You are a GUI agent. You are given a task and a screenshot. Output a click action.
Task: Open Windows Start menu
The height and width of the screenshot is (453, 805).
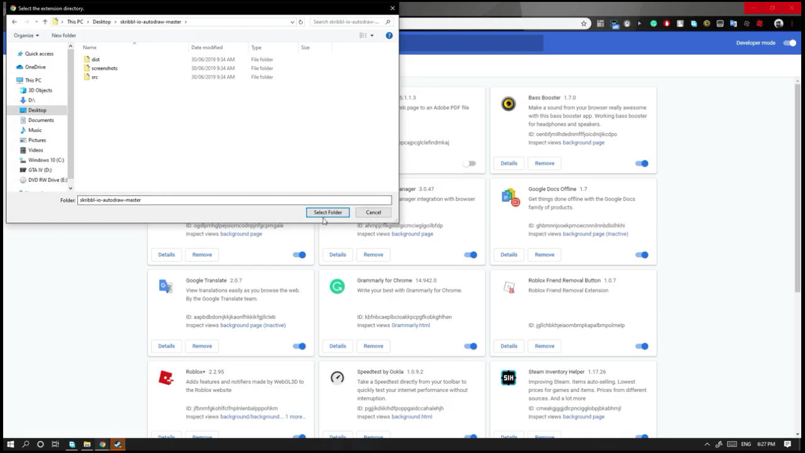(11, 444)
